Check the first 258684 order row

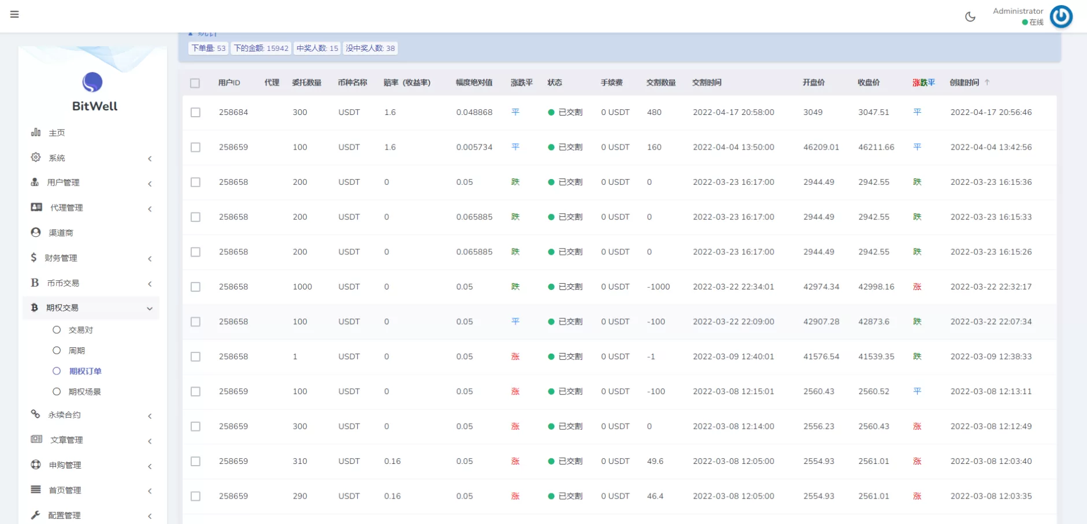point(195,113)
